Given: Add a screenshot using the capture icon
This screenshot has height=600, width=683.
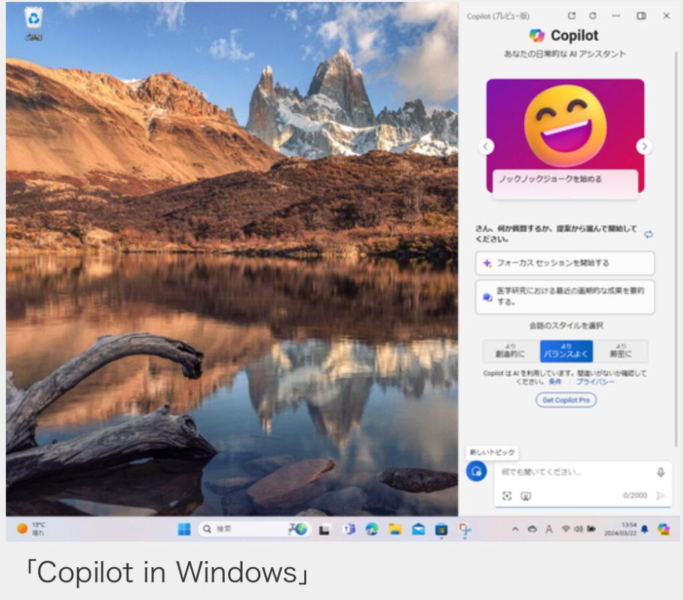Looking at the screenshot, I should pos(507,496).
